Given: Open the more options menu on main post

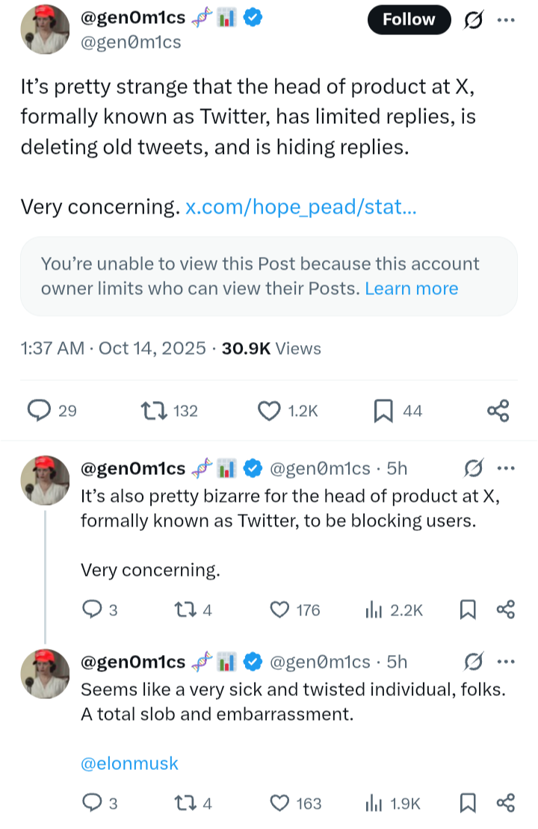Looking at the screenshot, I should 506,20.
